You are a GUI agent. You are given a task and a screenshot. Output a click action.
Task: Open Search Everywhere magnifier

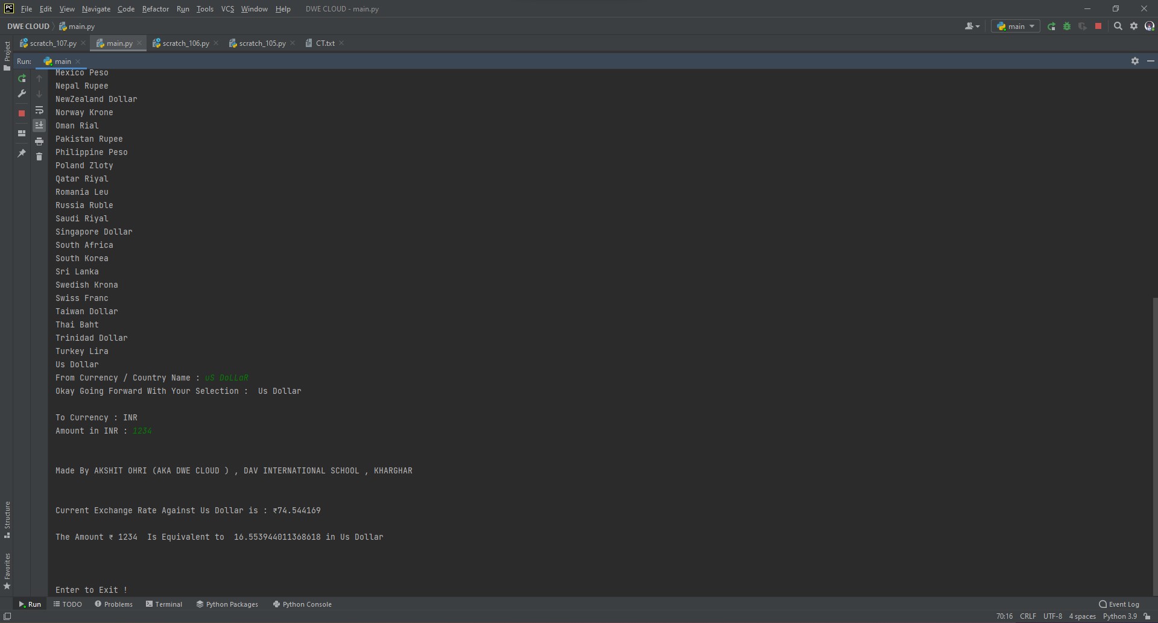(x=1118, y=26)
